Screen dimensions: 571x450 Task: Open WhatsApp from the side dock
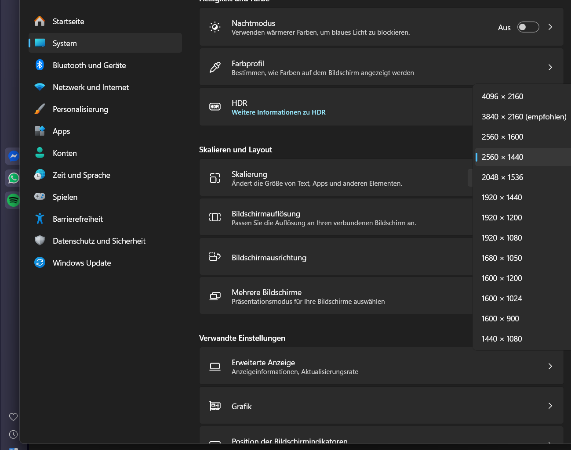point(14,178)
